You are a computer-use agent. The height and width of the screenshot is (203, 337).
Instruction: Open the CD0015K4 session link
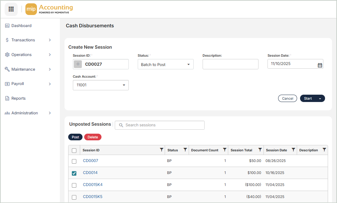coord(92,185)
